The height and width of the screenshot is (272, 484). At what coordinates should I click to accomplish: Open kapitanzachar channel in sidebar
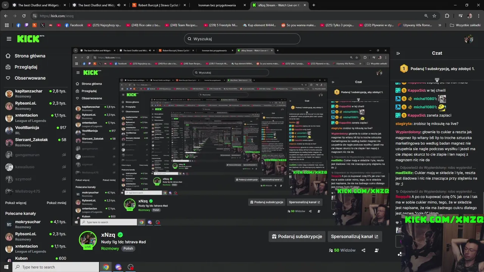36,94
